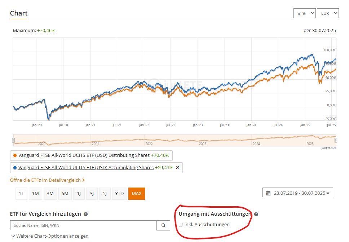349x242 pixels.
Task: Click the blue dot of Accumulating Shares legend
Action: (14, 168)
